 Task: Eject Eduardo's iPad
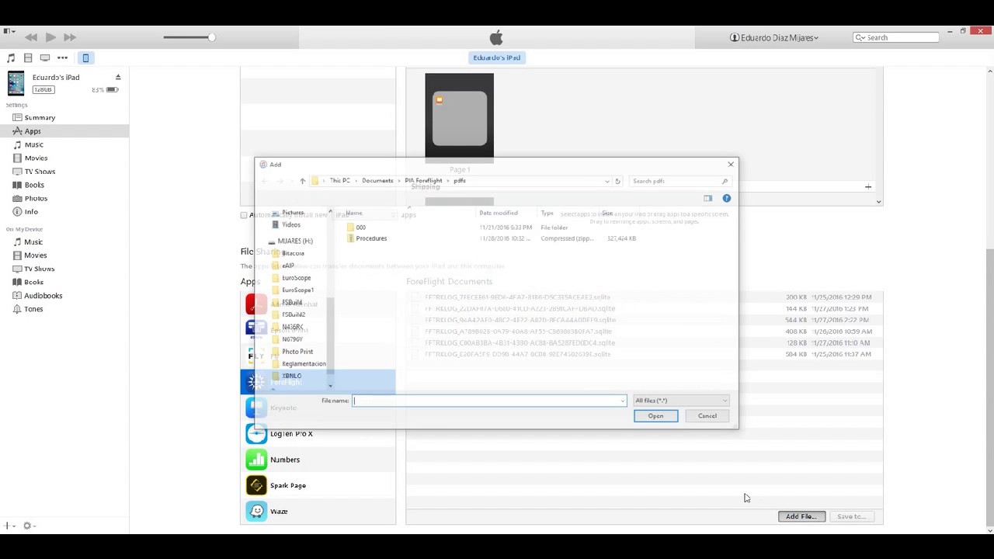(118, 77)
